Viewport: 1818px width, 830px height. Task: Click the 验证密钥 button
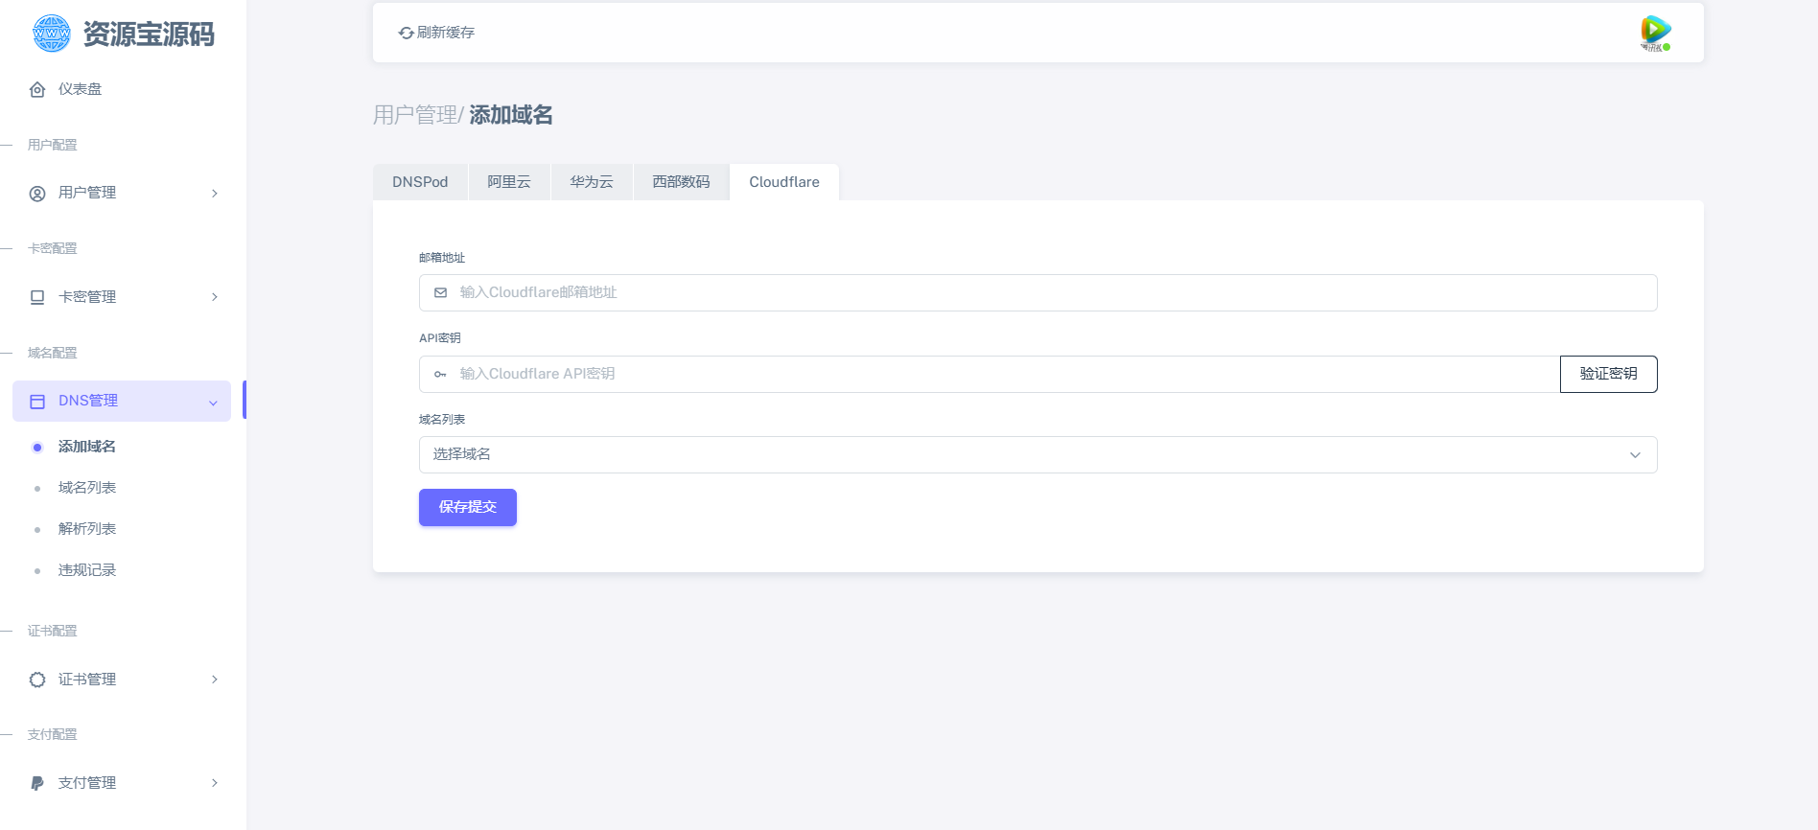point(1608,374)
